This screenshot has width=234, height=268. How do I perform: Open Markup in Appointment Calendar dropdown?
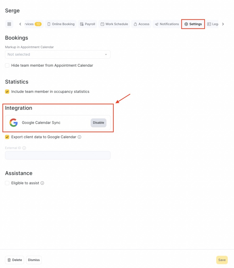click(58, 54)
